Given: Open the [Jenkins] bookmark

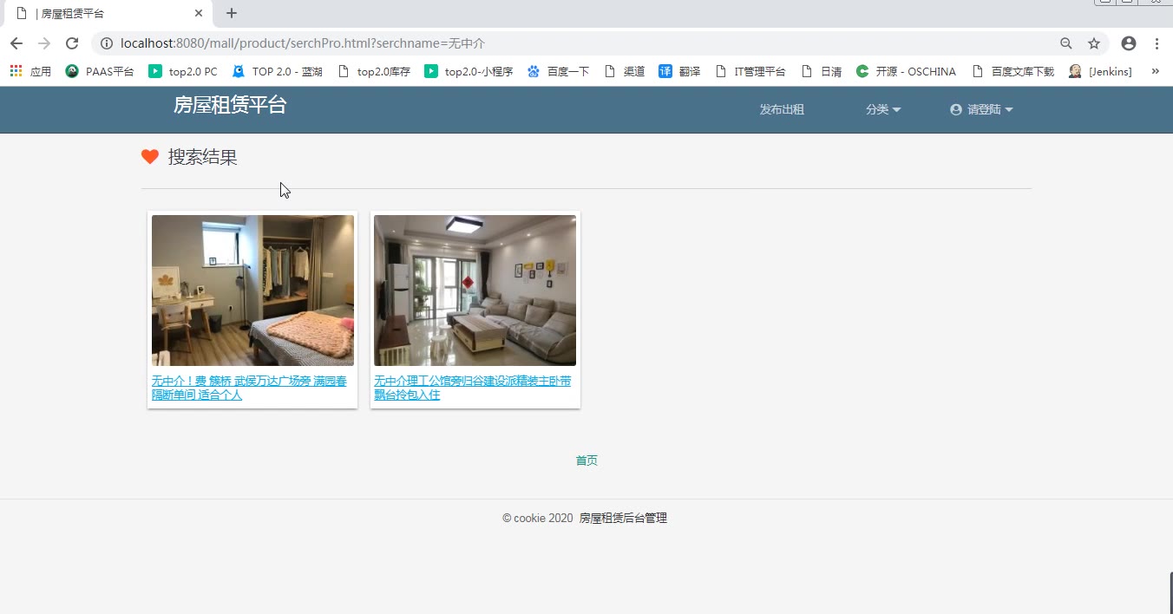Looking at the screenshot, I should (1100, 71).
